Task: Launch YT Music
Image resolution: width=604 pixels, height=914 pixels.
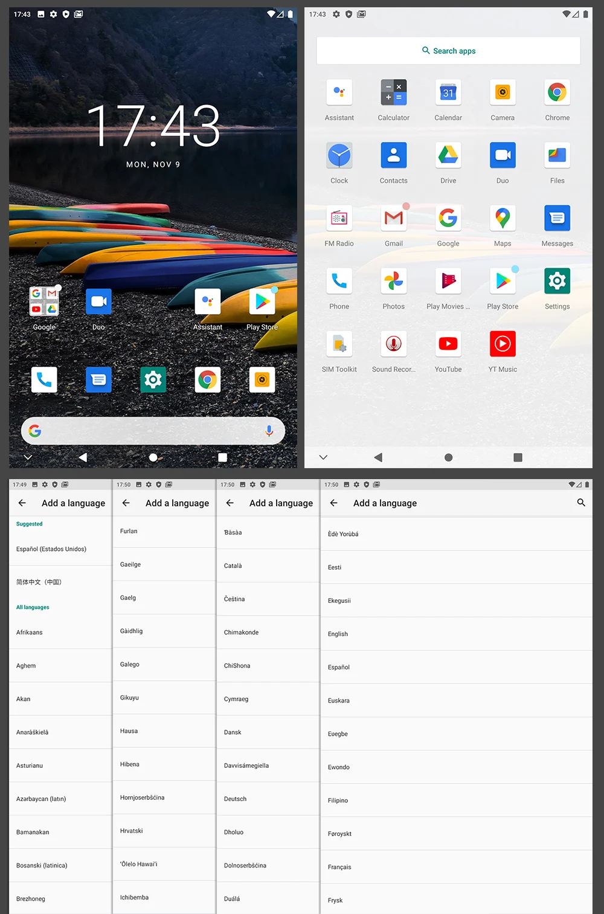Action: pos(503,343)
